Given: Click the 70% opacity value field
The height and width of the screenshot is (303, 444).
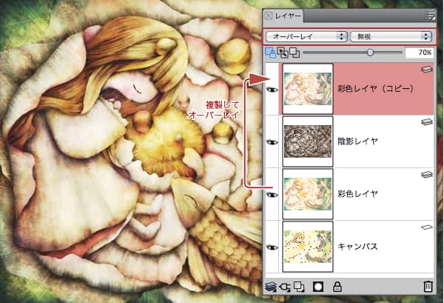Looking at the screenshot, I should click(420, 53).
